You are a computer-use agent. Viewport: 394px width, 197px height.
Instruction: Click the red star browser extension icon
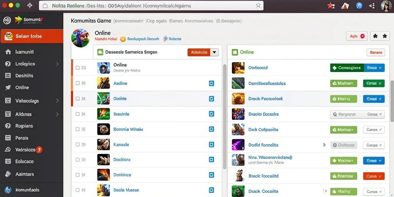[331, 5]
